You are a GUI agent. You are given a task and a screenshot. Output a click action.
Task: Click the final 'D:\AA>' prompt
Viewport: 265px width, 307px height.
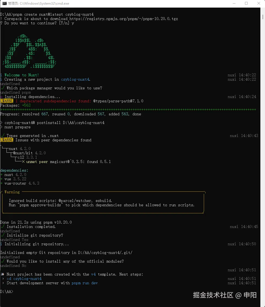(7, 292)
